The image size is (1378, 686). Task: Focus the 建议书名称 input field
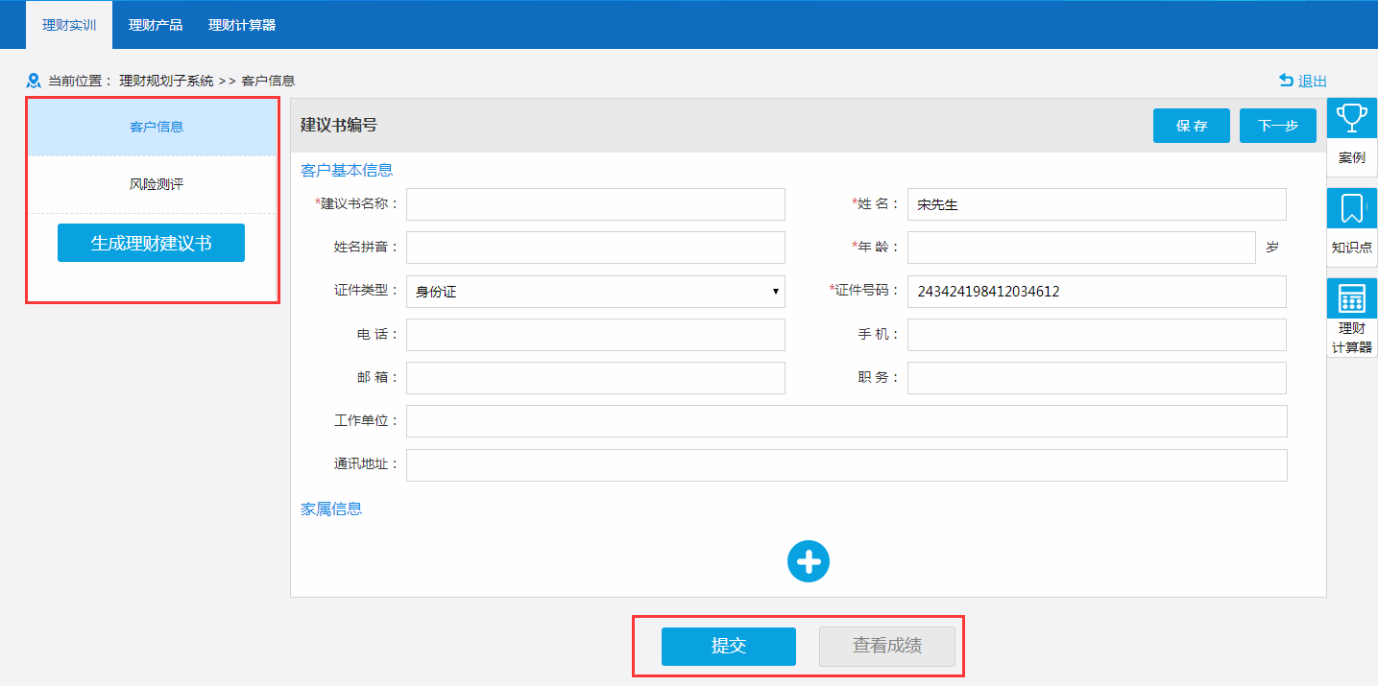pyautogui.click(x=595, y=204)
